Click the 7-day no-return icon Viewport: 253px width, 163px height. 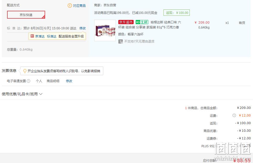120,42
